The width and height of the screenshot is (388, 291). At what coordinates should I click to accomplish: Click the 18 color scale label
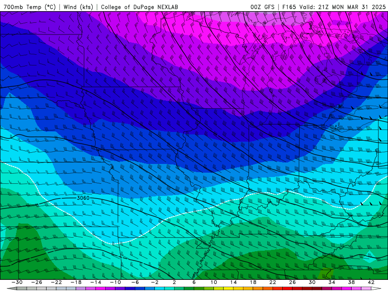(253, 282)
